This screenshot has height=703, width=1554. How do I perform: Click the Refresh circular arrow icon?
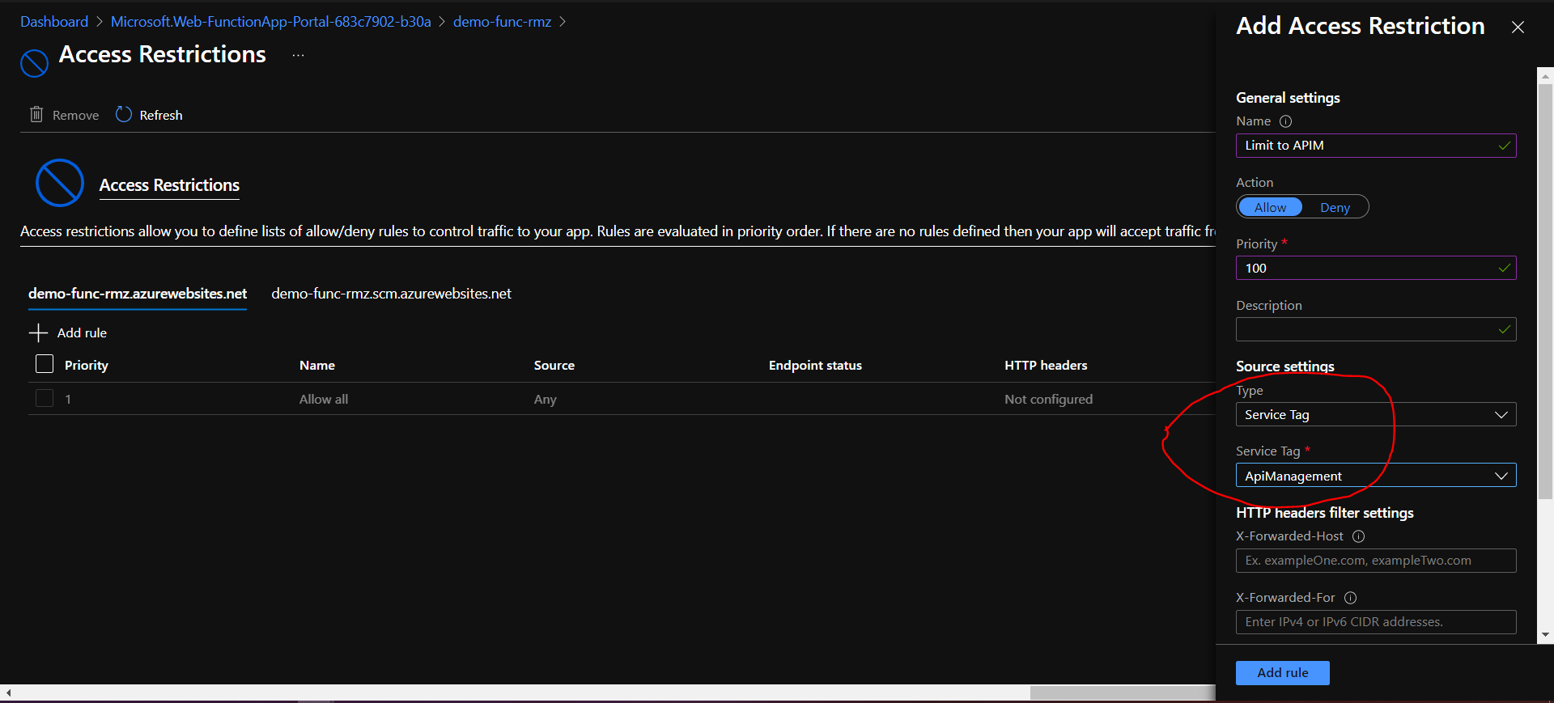coord(124,114)
